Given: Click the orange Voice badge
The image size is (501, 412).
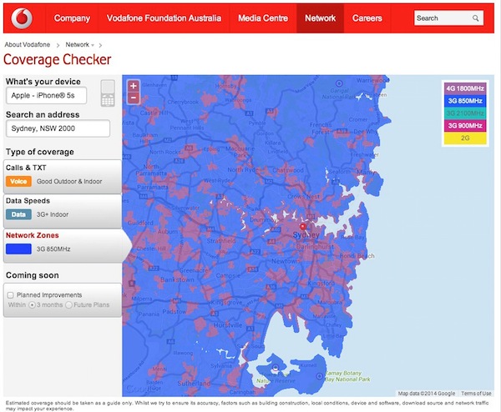Looking at the screenshot, I should coord(18,181).
